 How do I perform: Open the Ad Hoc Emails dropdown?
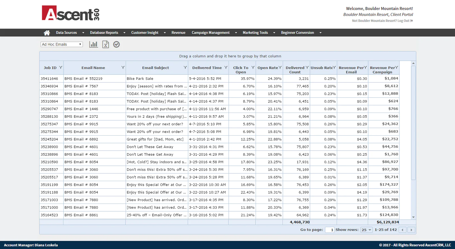tap(62, 44)
